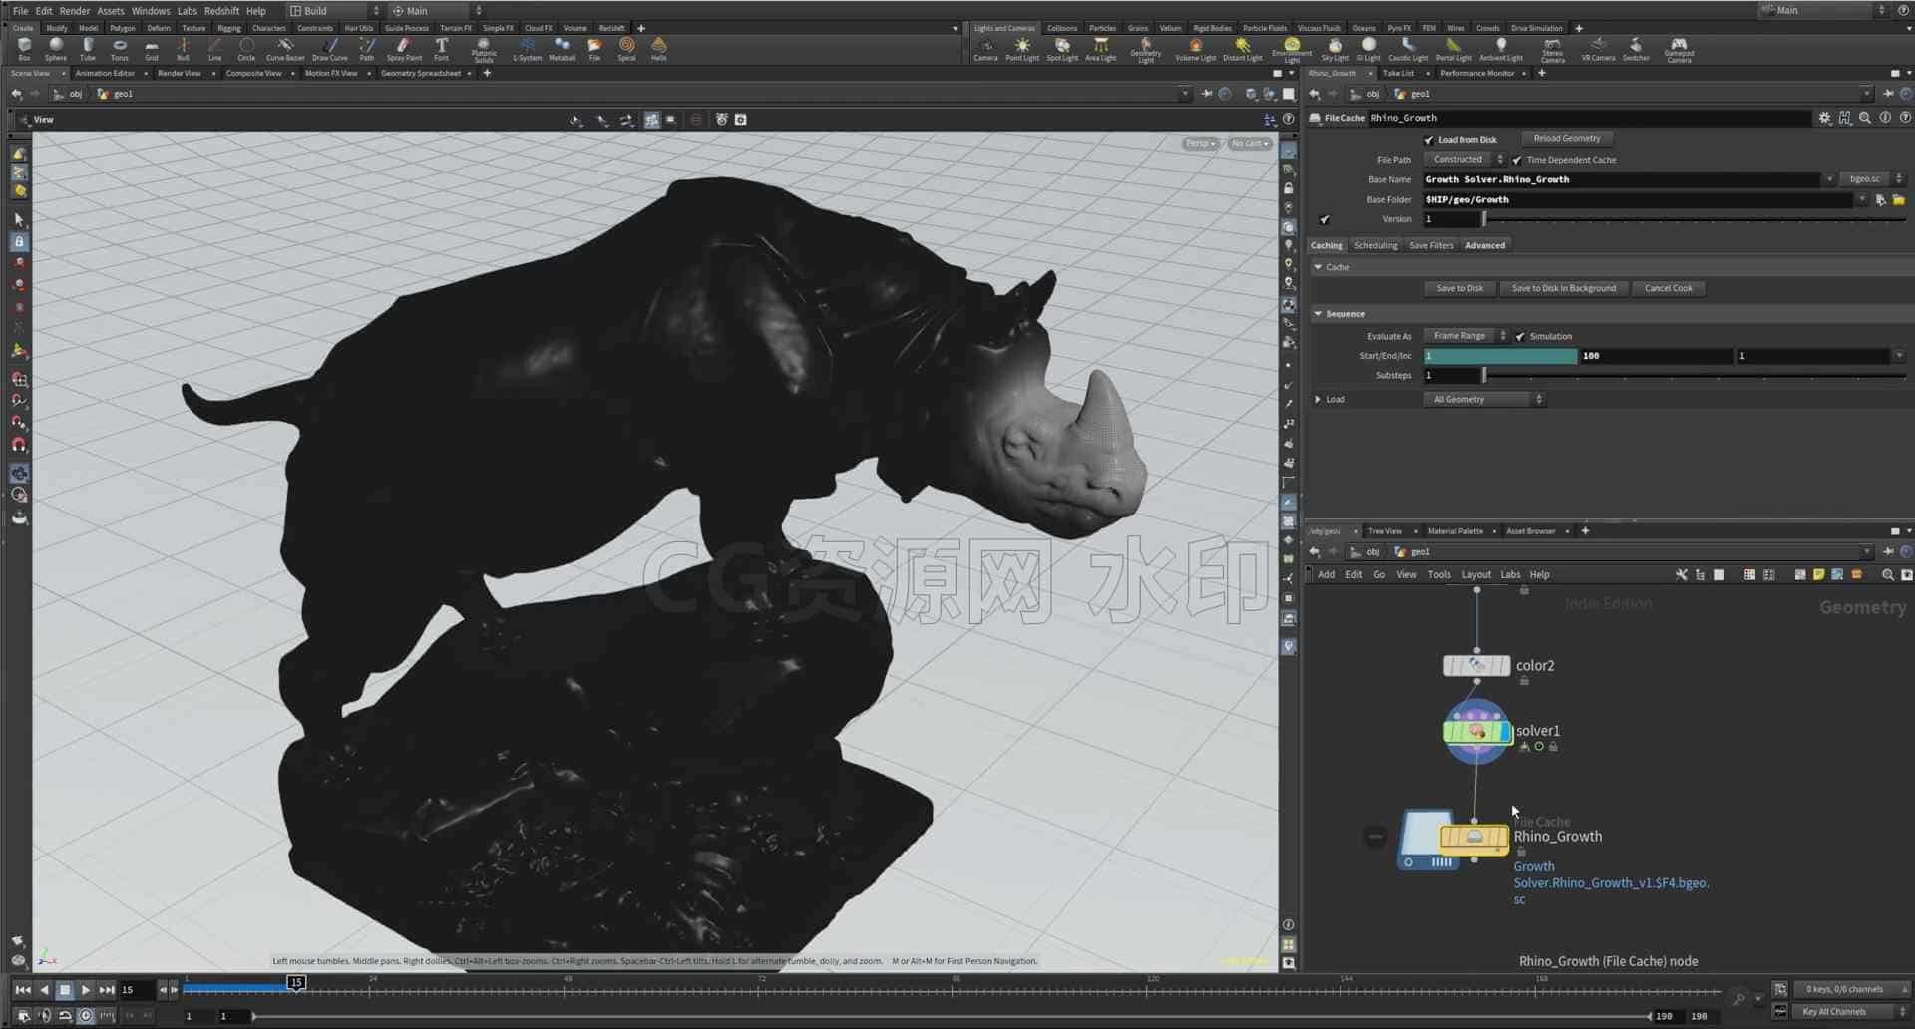Switch to the Scheduling tab
Viewport: 1915px width, 1029px height.
click(1375, 245)
